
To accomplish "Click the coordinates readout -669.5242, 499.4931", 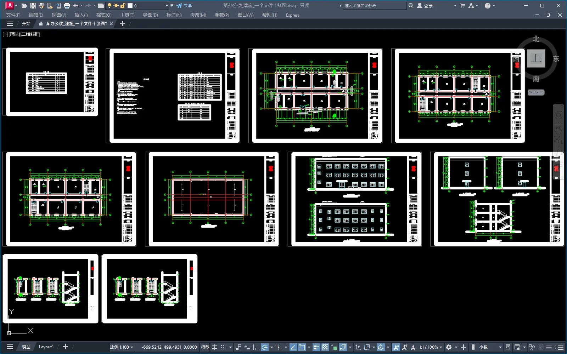I will (x=169, y=347).
